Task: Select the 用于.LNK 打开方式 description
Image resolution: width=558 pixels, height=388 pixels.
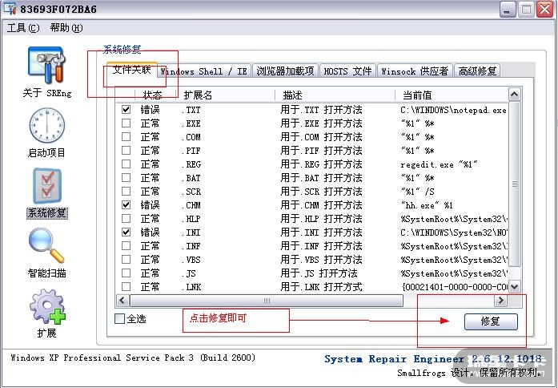Action: [321, 286]
